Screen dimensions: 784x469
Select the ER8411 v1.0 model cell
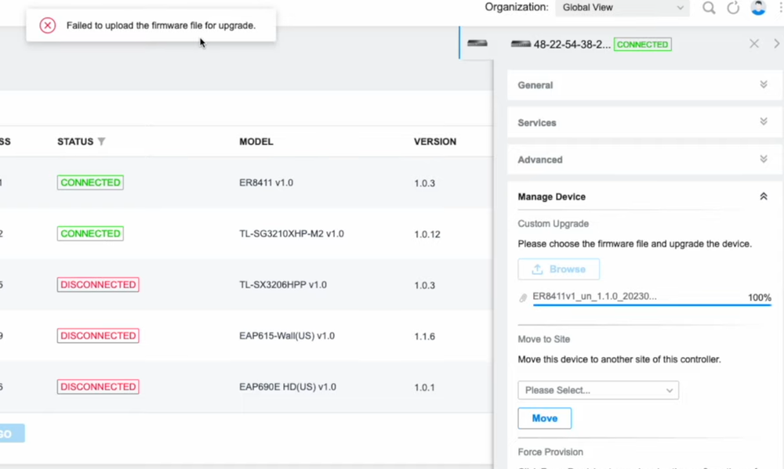click(x=266, y=182)
